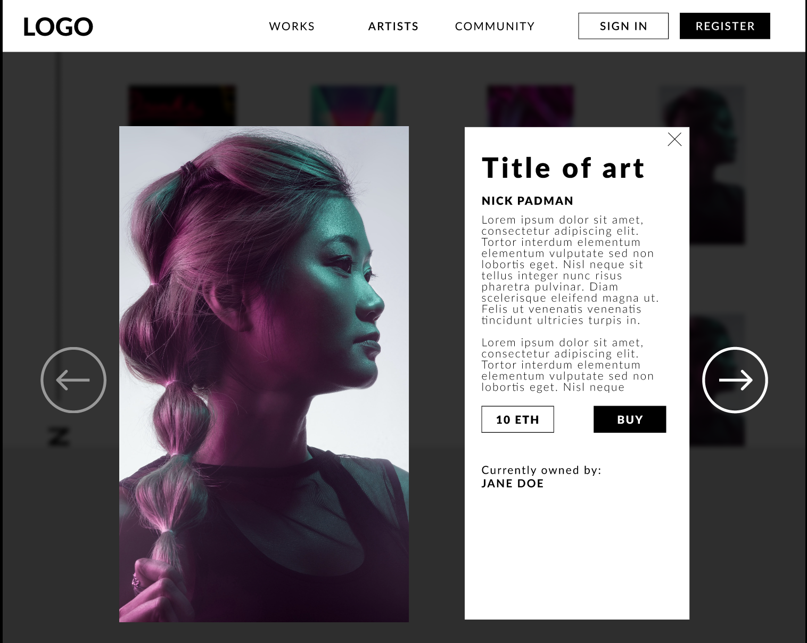Go to next artwork with right arrow
This screenshot has height=643, width=807.
[735, 380]
